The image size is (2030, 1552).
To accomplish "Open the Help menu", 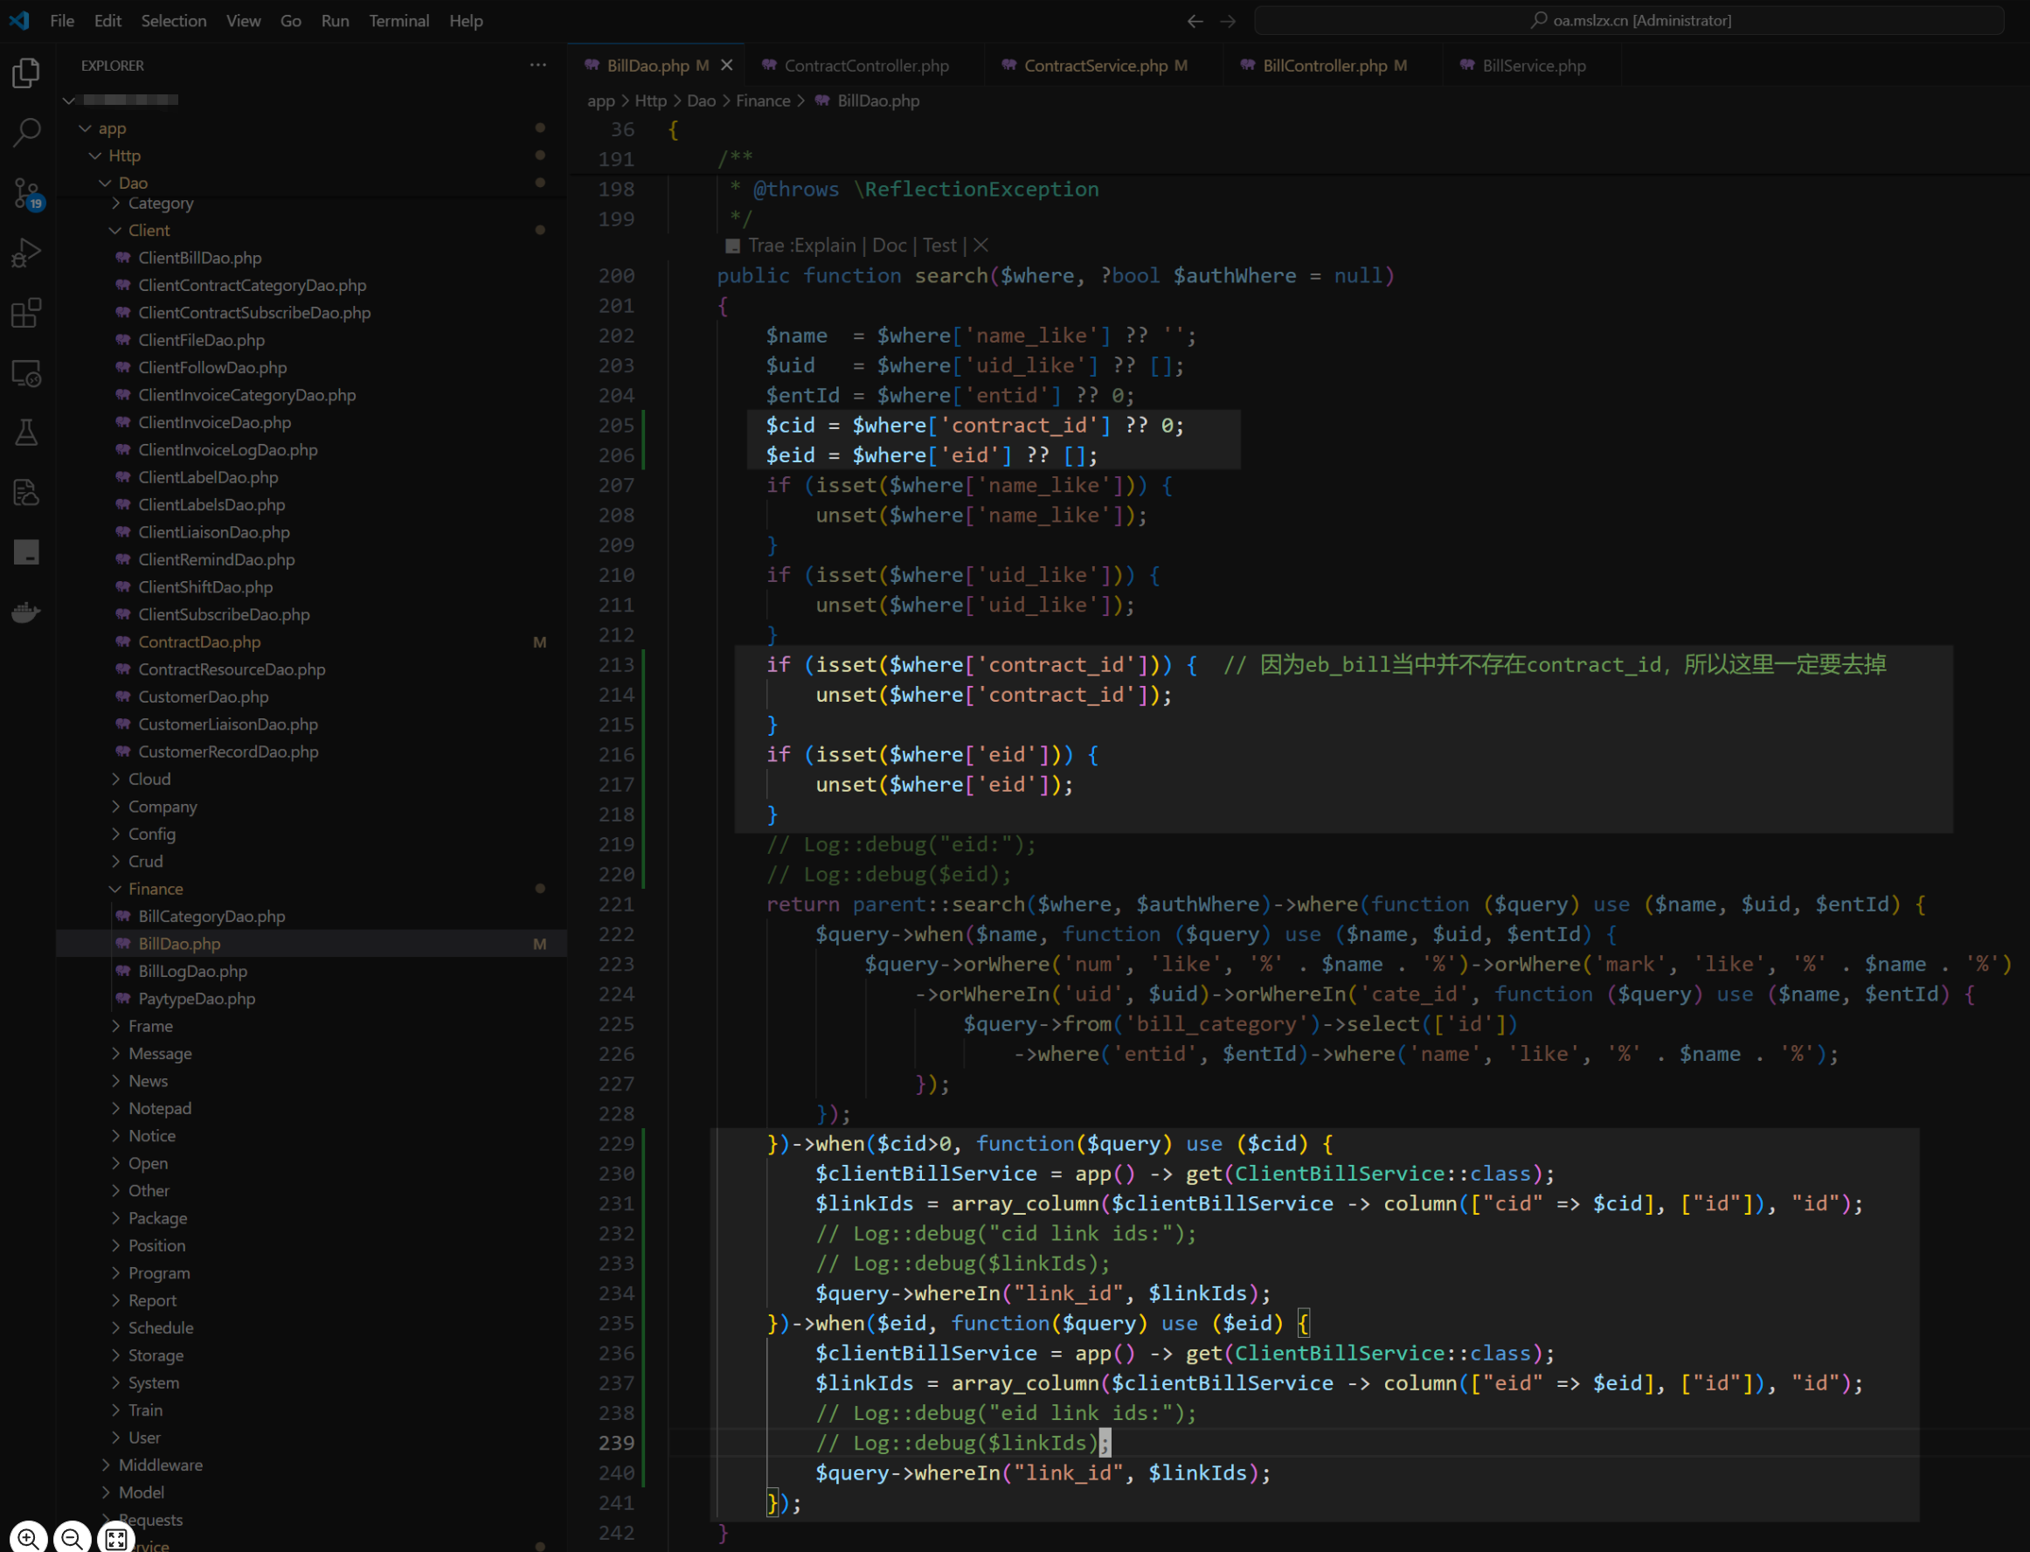I will pyautogui.click(x=467, y=20).
